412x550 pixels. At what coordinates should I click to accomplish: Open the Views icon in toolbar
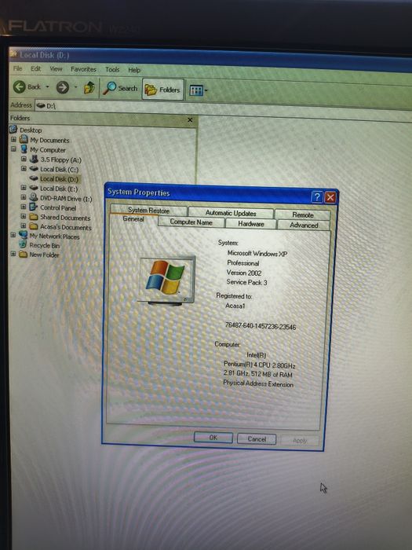(196, 91)
